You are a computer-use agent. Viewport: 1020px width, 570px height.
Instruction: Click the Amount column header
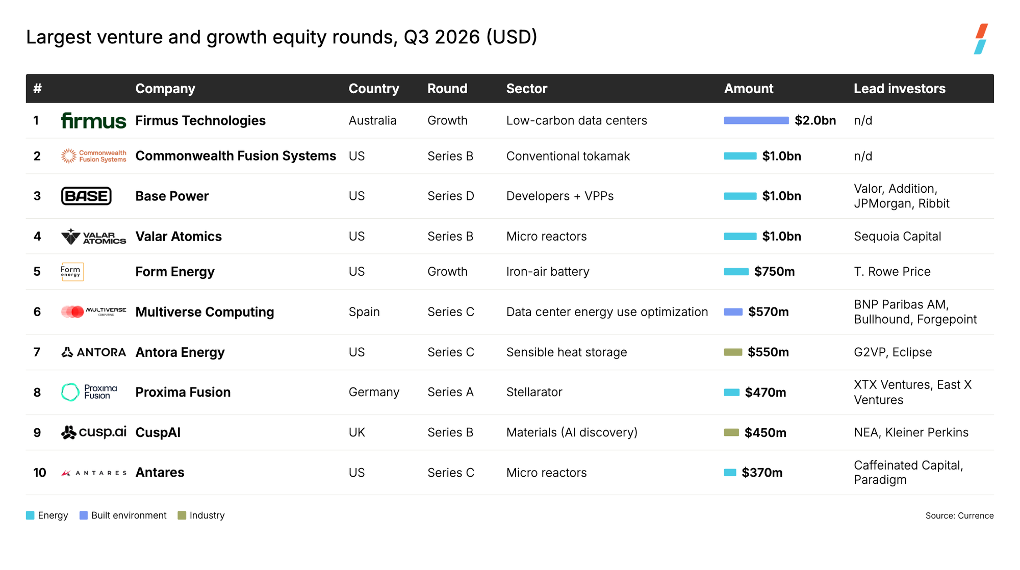click(x=749, y=89)
